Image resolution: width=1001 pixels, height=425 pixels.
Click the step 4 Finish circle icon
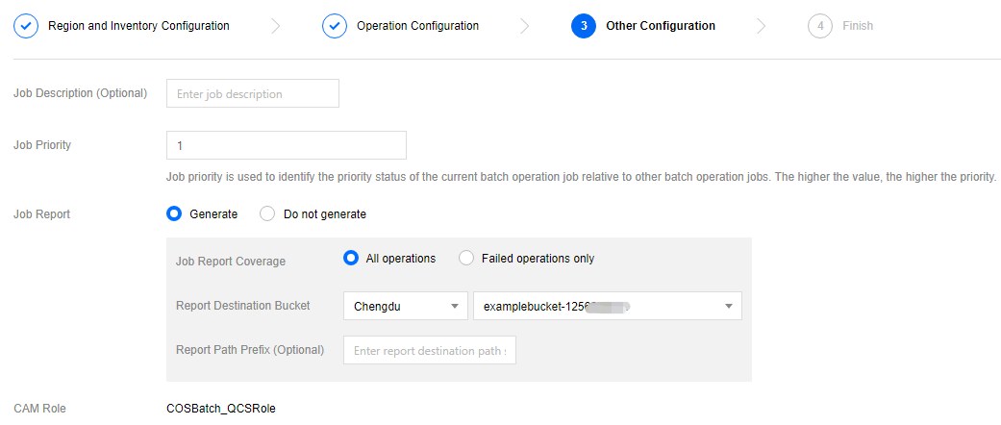[x=820, y=26]
